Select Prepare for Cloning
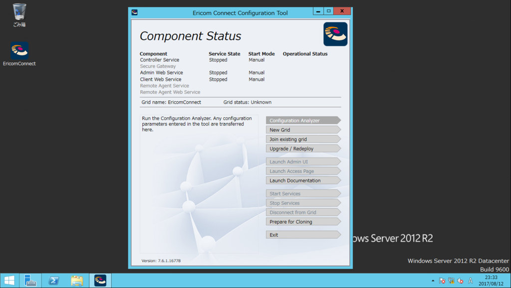The image size is (511, 288). (303, 222)
